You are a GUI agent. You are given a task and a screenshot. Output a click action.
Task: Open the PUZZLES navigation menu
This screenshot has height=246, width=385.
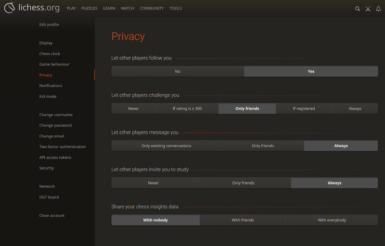90,9
